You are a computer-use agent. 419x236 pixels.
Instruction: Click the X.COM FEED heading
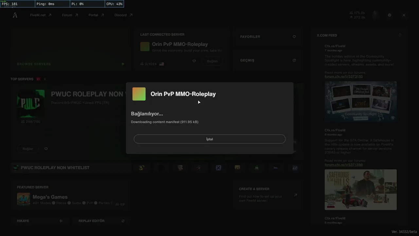click(x=327, y=35)
